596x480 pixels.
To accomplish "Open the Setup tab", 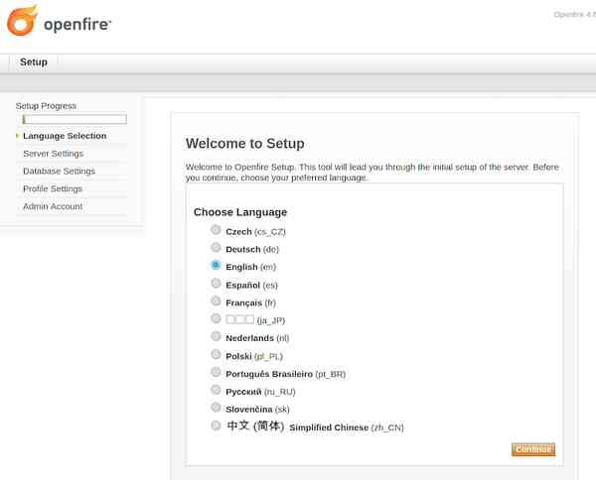I will click(34, 62).
